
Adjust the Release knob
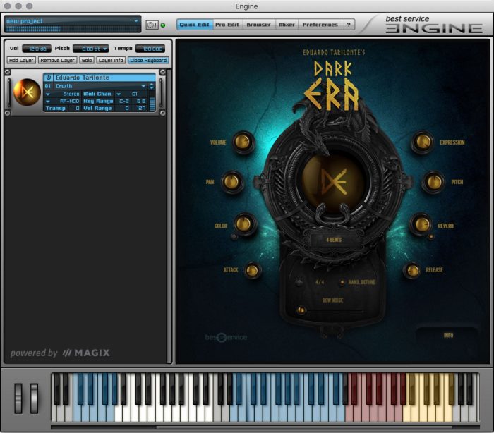tap(412, 270)
